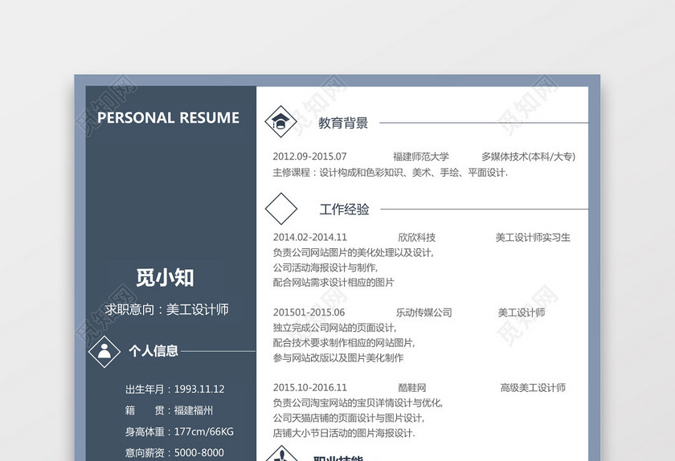Click the date range 201501-2015.06
This screenshot has width=675, height=461.
point(309,312)
